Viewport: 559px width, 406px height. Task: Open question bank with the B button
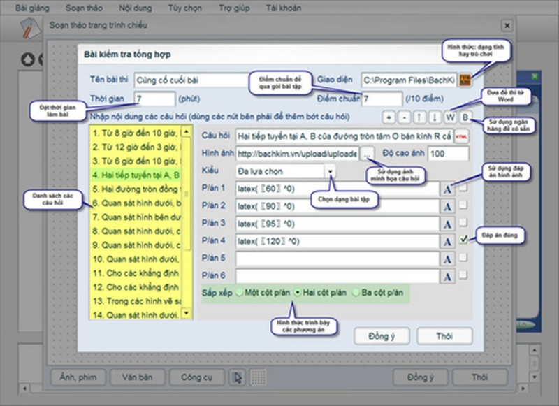465,117
